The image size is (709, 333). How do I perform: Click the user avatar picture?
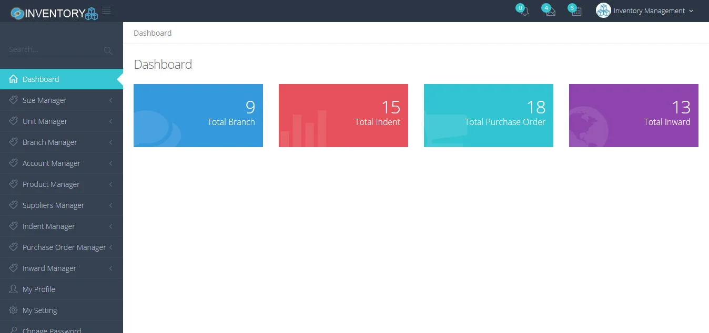click(603, 11)
